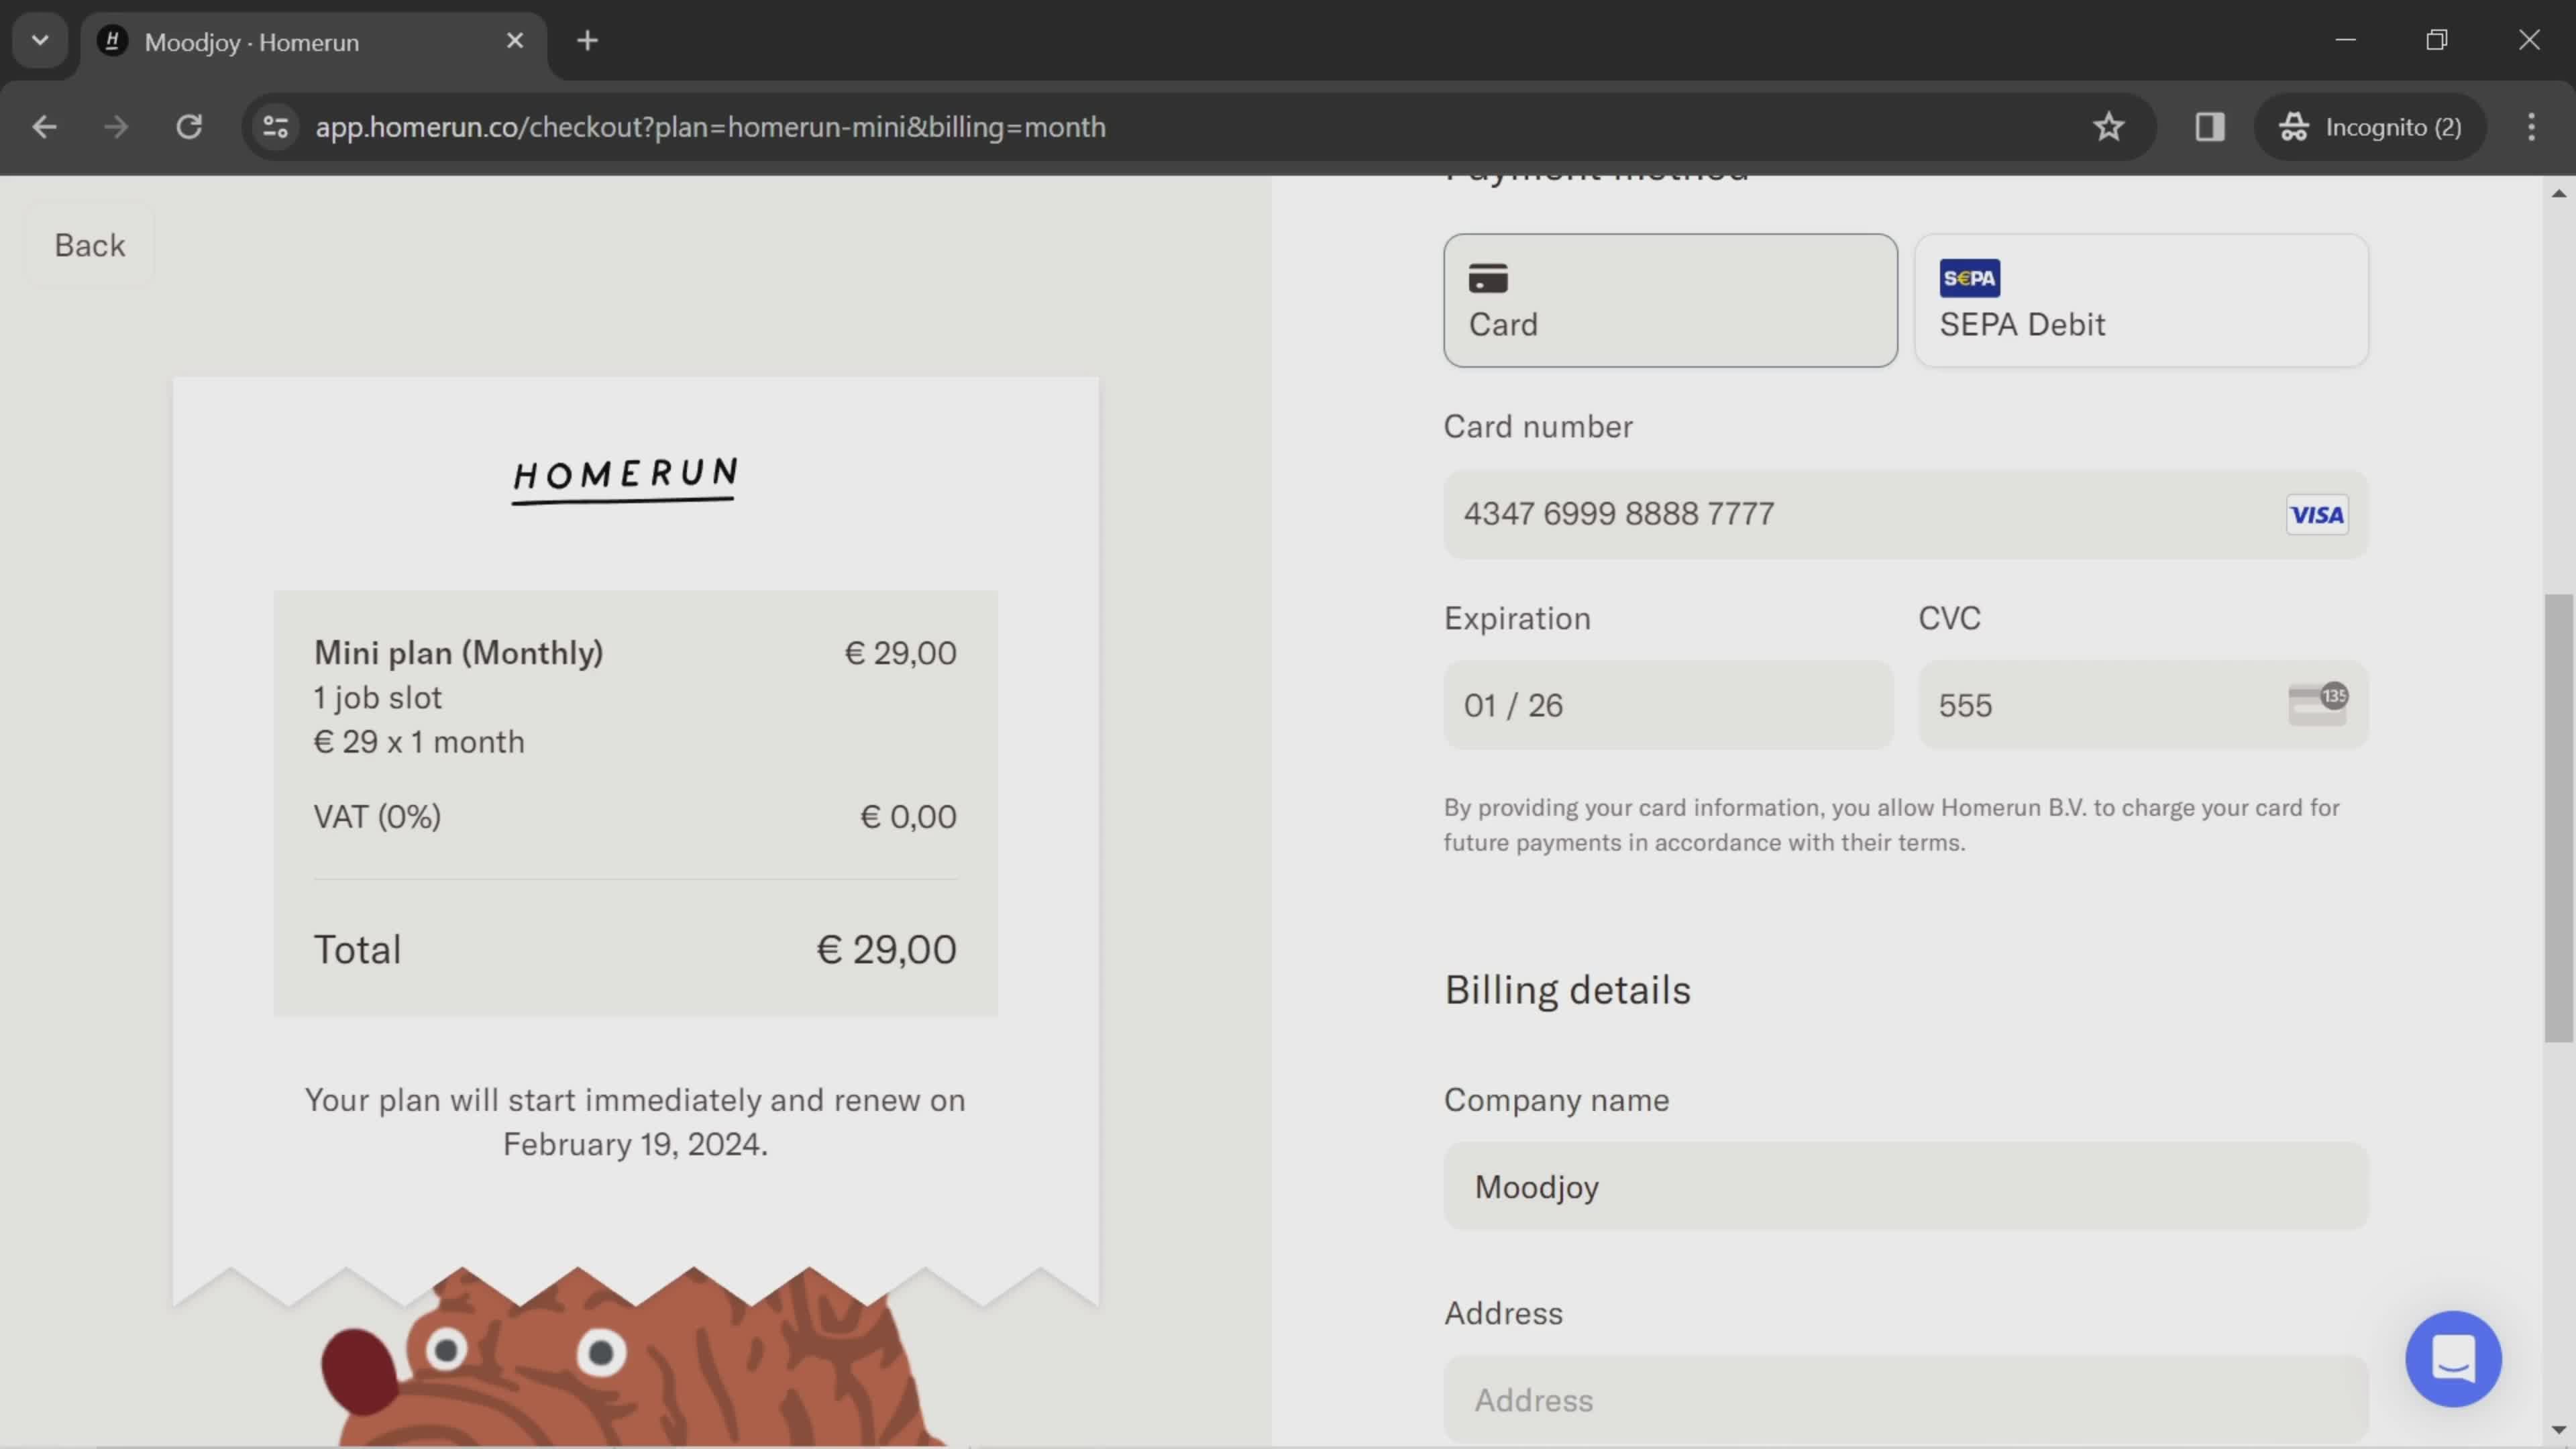
Task: Click the Homerun favicon on the tab
Action: [x=113, y=41]
